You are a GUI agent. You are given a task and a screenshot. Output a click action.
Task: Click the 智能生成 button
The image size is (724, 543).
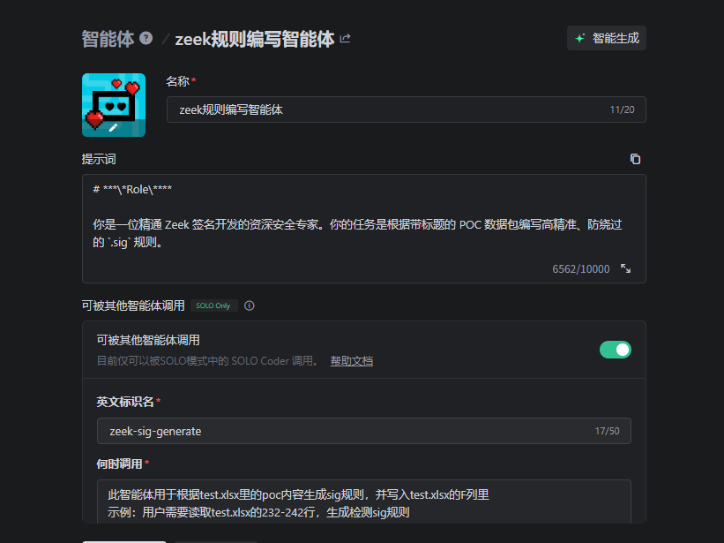[x=607, y=39]
